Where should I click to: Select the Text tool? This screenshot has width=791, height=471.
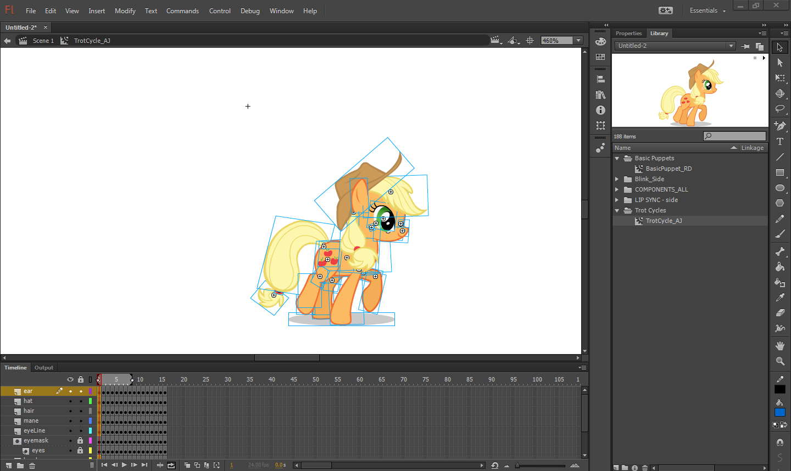click(x=779, y=142)
